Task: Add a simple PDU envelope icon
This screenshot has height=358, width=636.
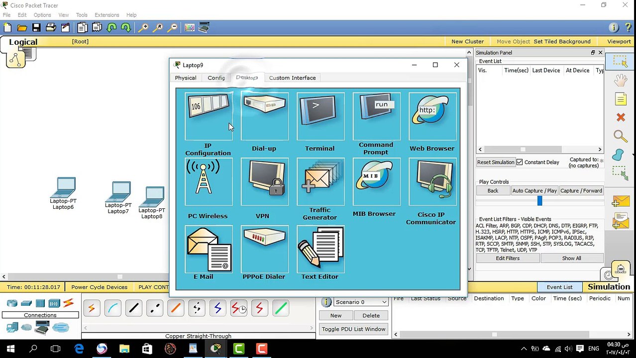Action: [621, 200]
